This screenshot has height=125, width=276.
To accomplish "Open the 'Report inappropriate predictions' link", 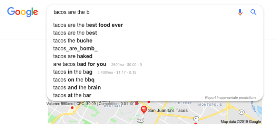I will [230, 97].
